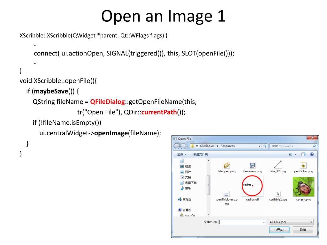The width and height of the screenshot is (327, 245).
Task: Click the 打开(O) Open button
Action: (279, 230)
